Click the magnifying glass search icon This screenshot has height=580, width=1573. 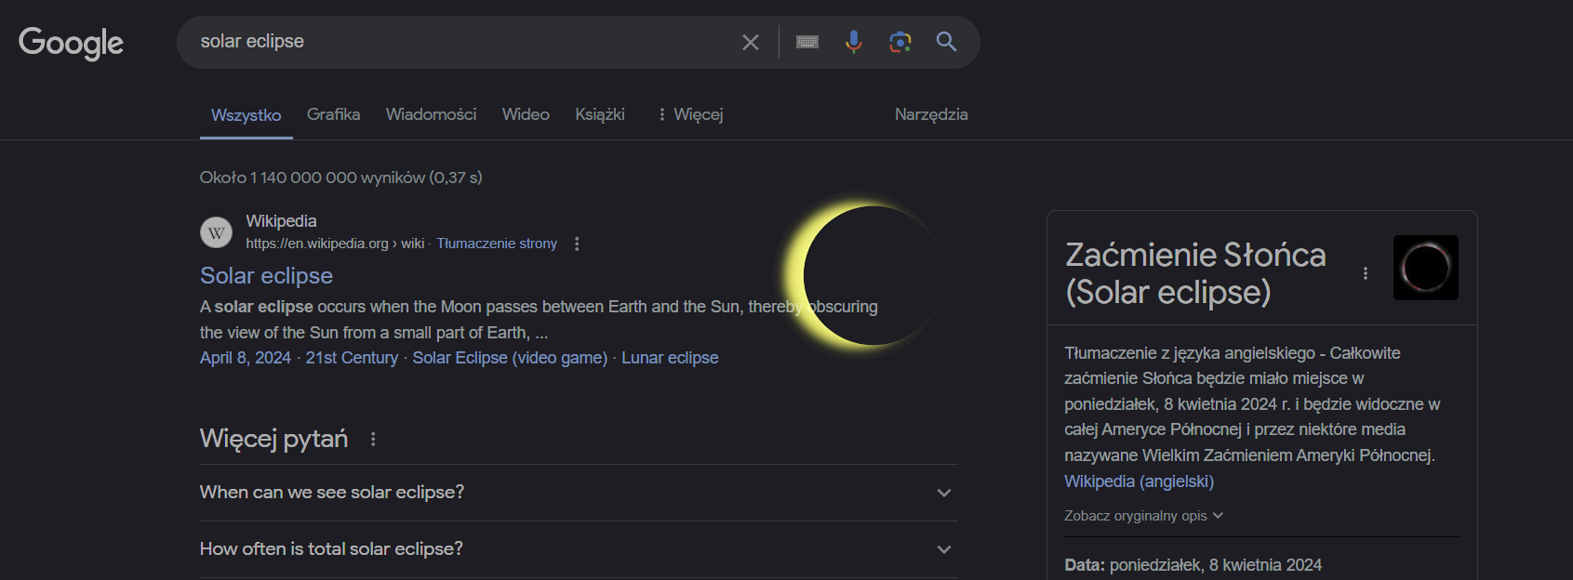(x=946, y=42)
